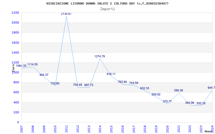The width and height of the screenshot is (215, 134).
Task: Click the 400 y-axis tick label
Action: click(16, 102)
